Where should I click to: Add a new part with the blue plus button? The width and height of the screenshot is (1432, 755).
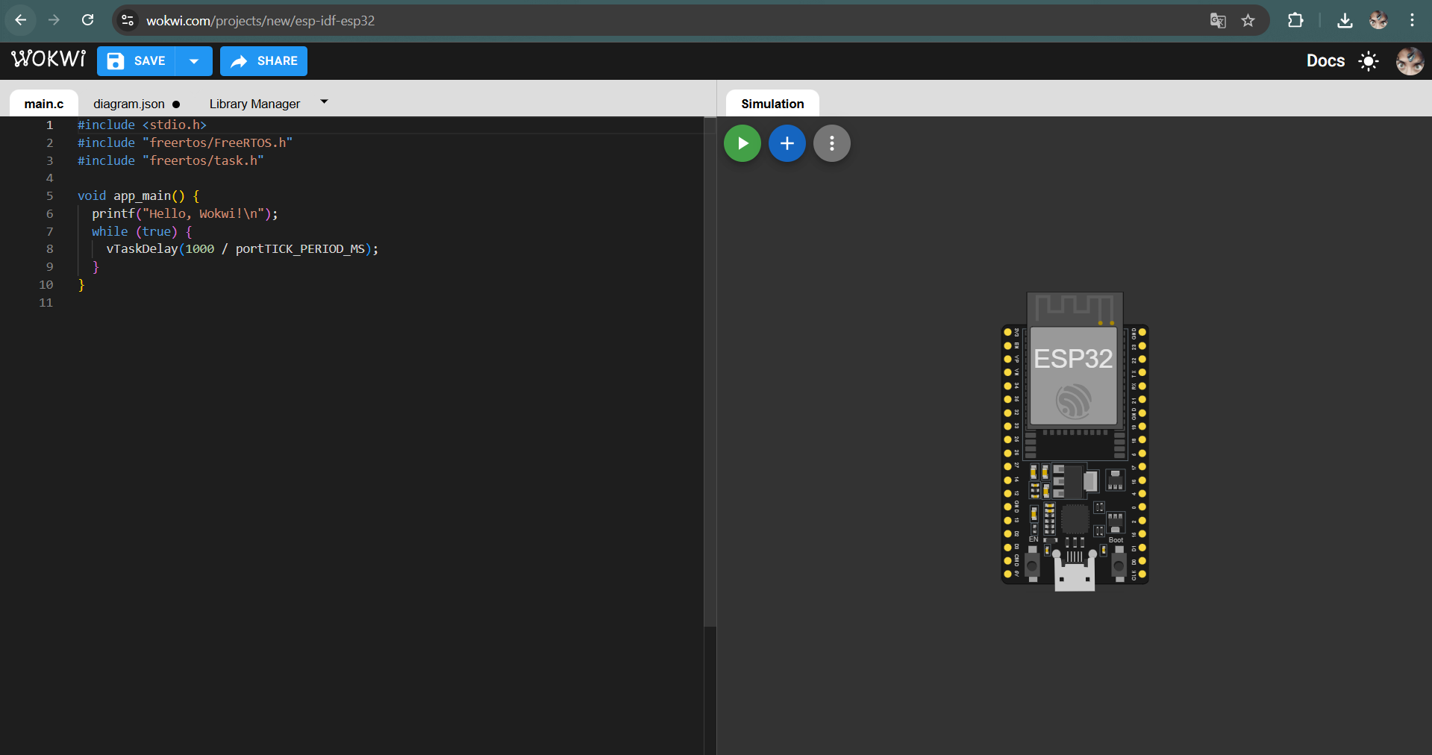tap(787, 143)
